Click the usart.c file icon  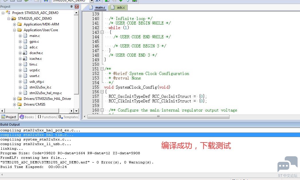[x=25, y=76]
